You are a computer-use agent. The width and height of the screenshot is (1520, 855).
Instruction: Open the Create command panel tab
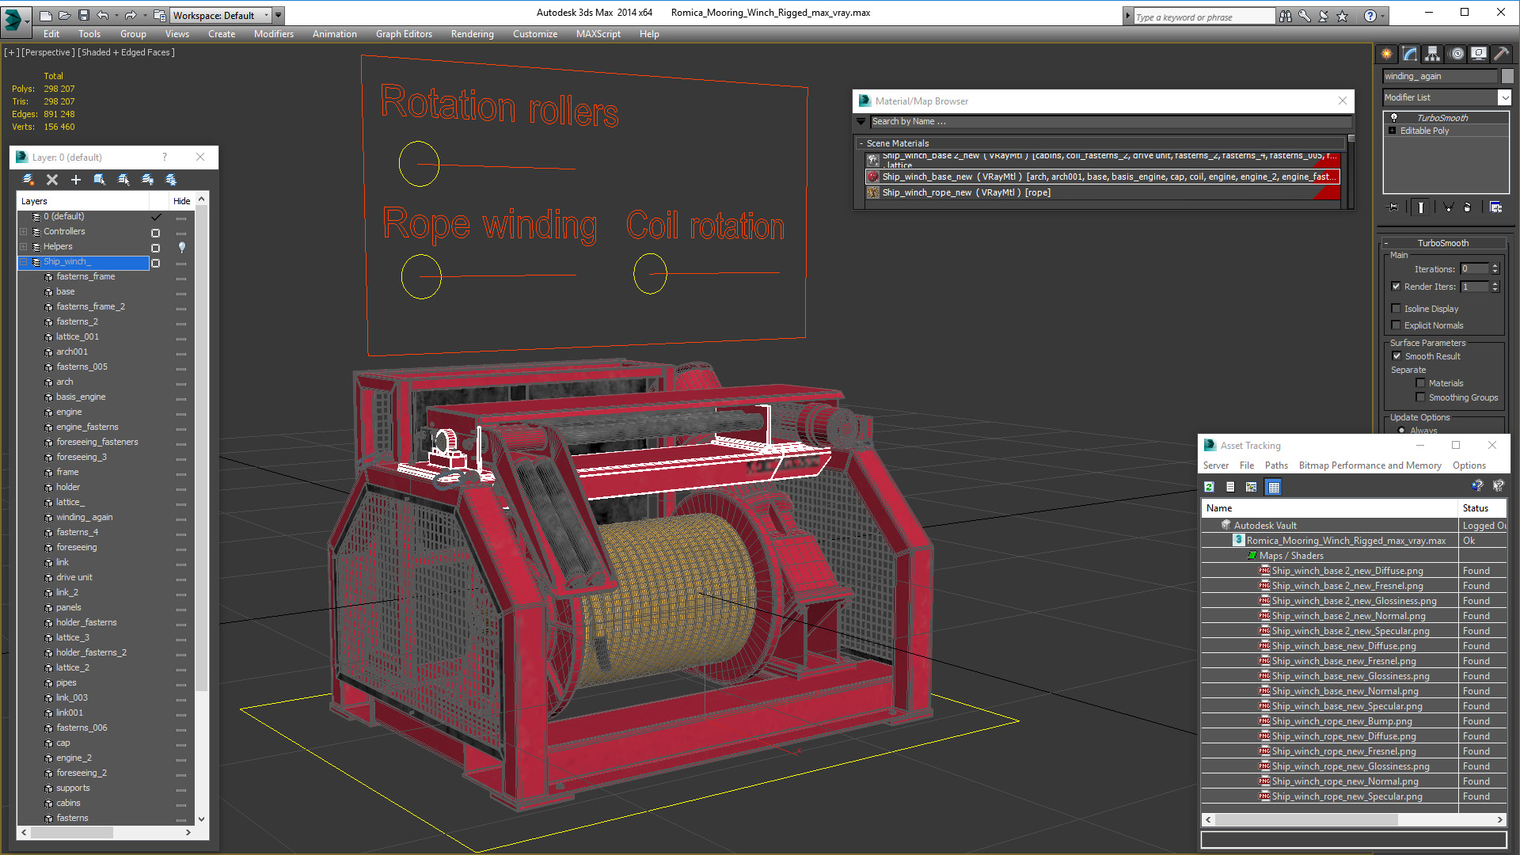coord(1387,54)
